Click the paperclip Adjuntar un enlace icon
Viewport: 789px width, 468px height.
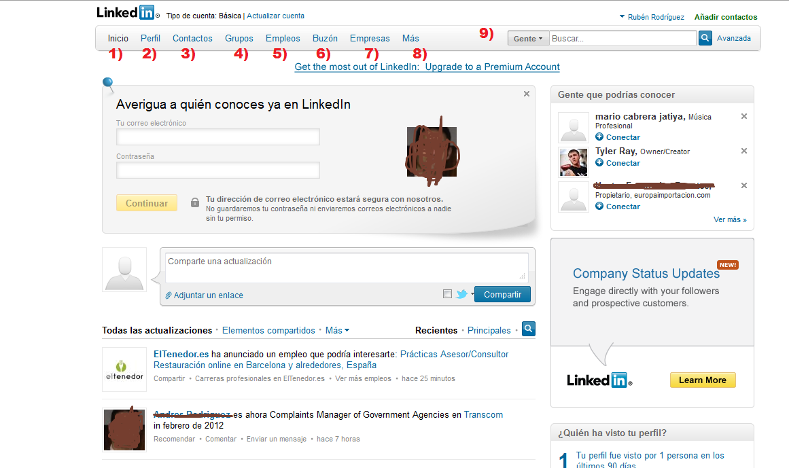coord(169,295)
